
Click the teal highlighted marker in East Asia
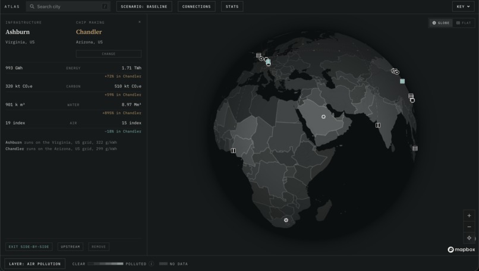[x=402, y=81]
